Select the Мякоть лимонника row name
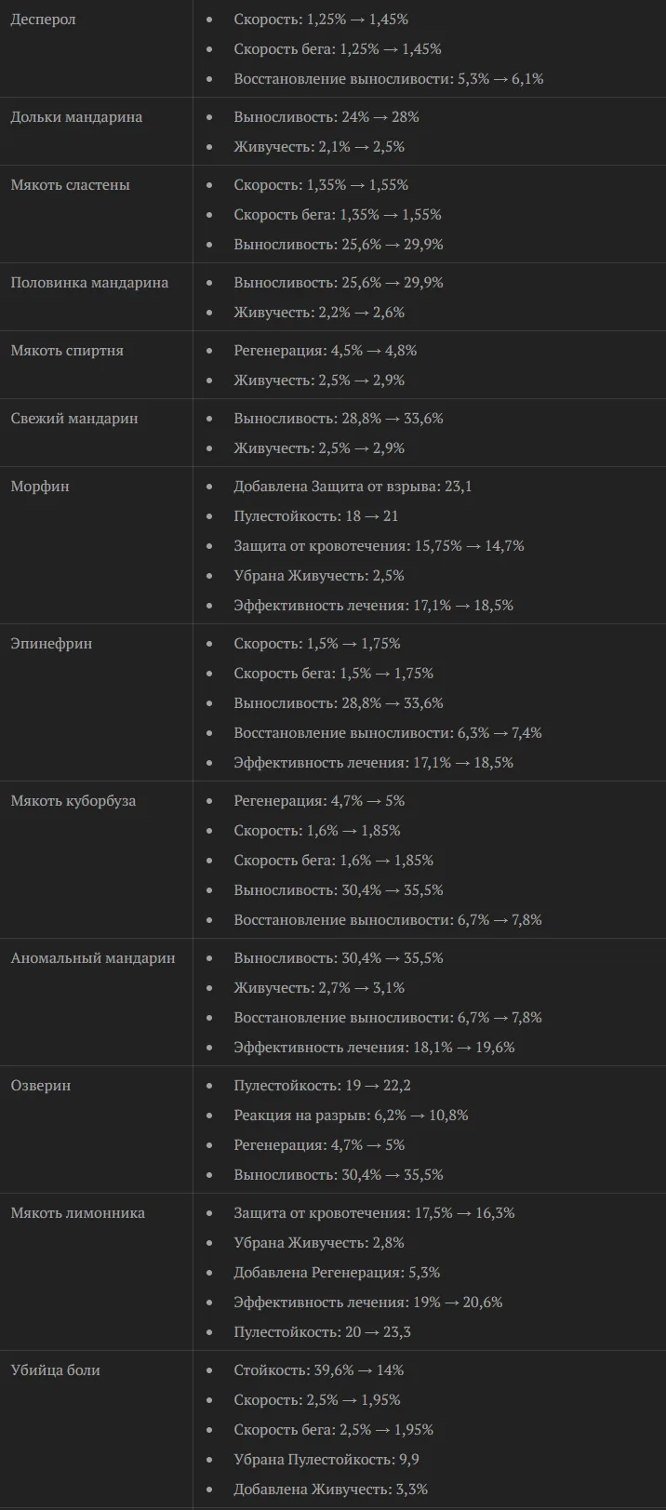 pos(77,1213)
